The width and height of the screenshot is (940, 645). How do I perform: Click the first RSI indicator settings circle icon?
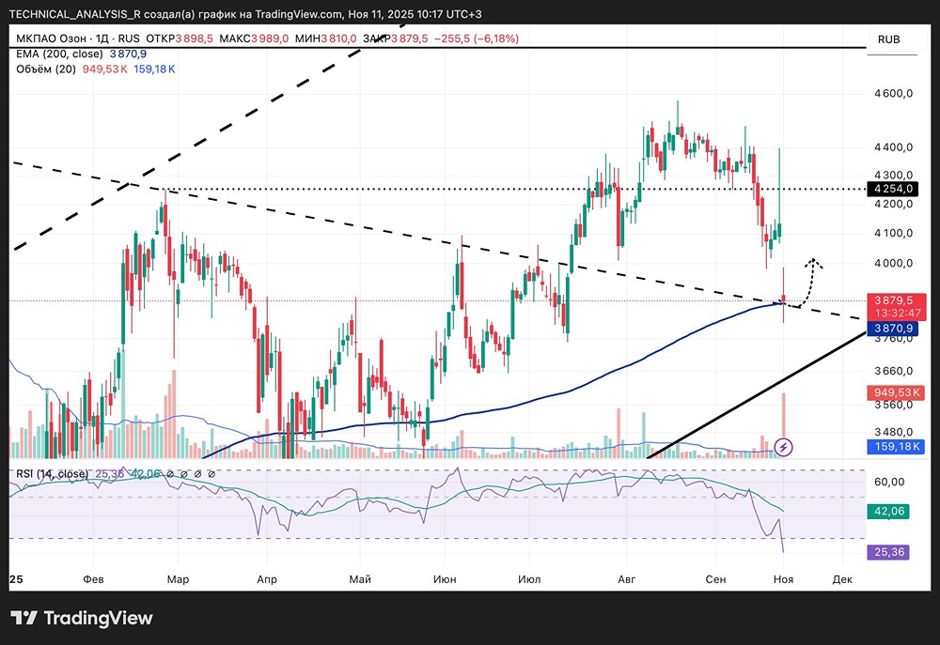click(169, 474)
